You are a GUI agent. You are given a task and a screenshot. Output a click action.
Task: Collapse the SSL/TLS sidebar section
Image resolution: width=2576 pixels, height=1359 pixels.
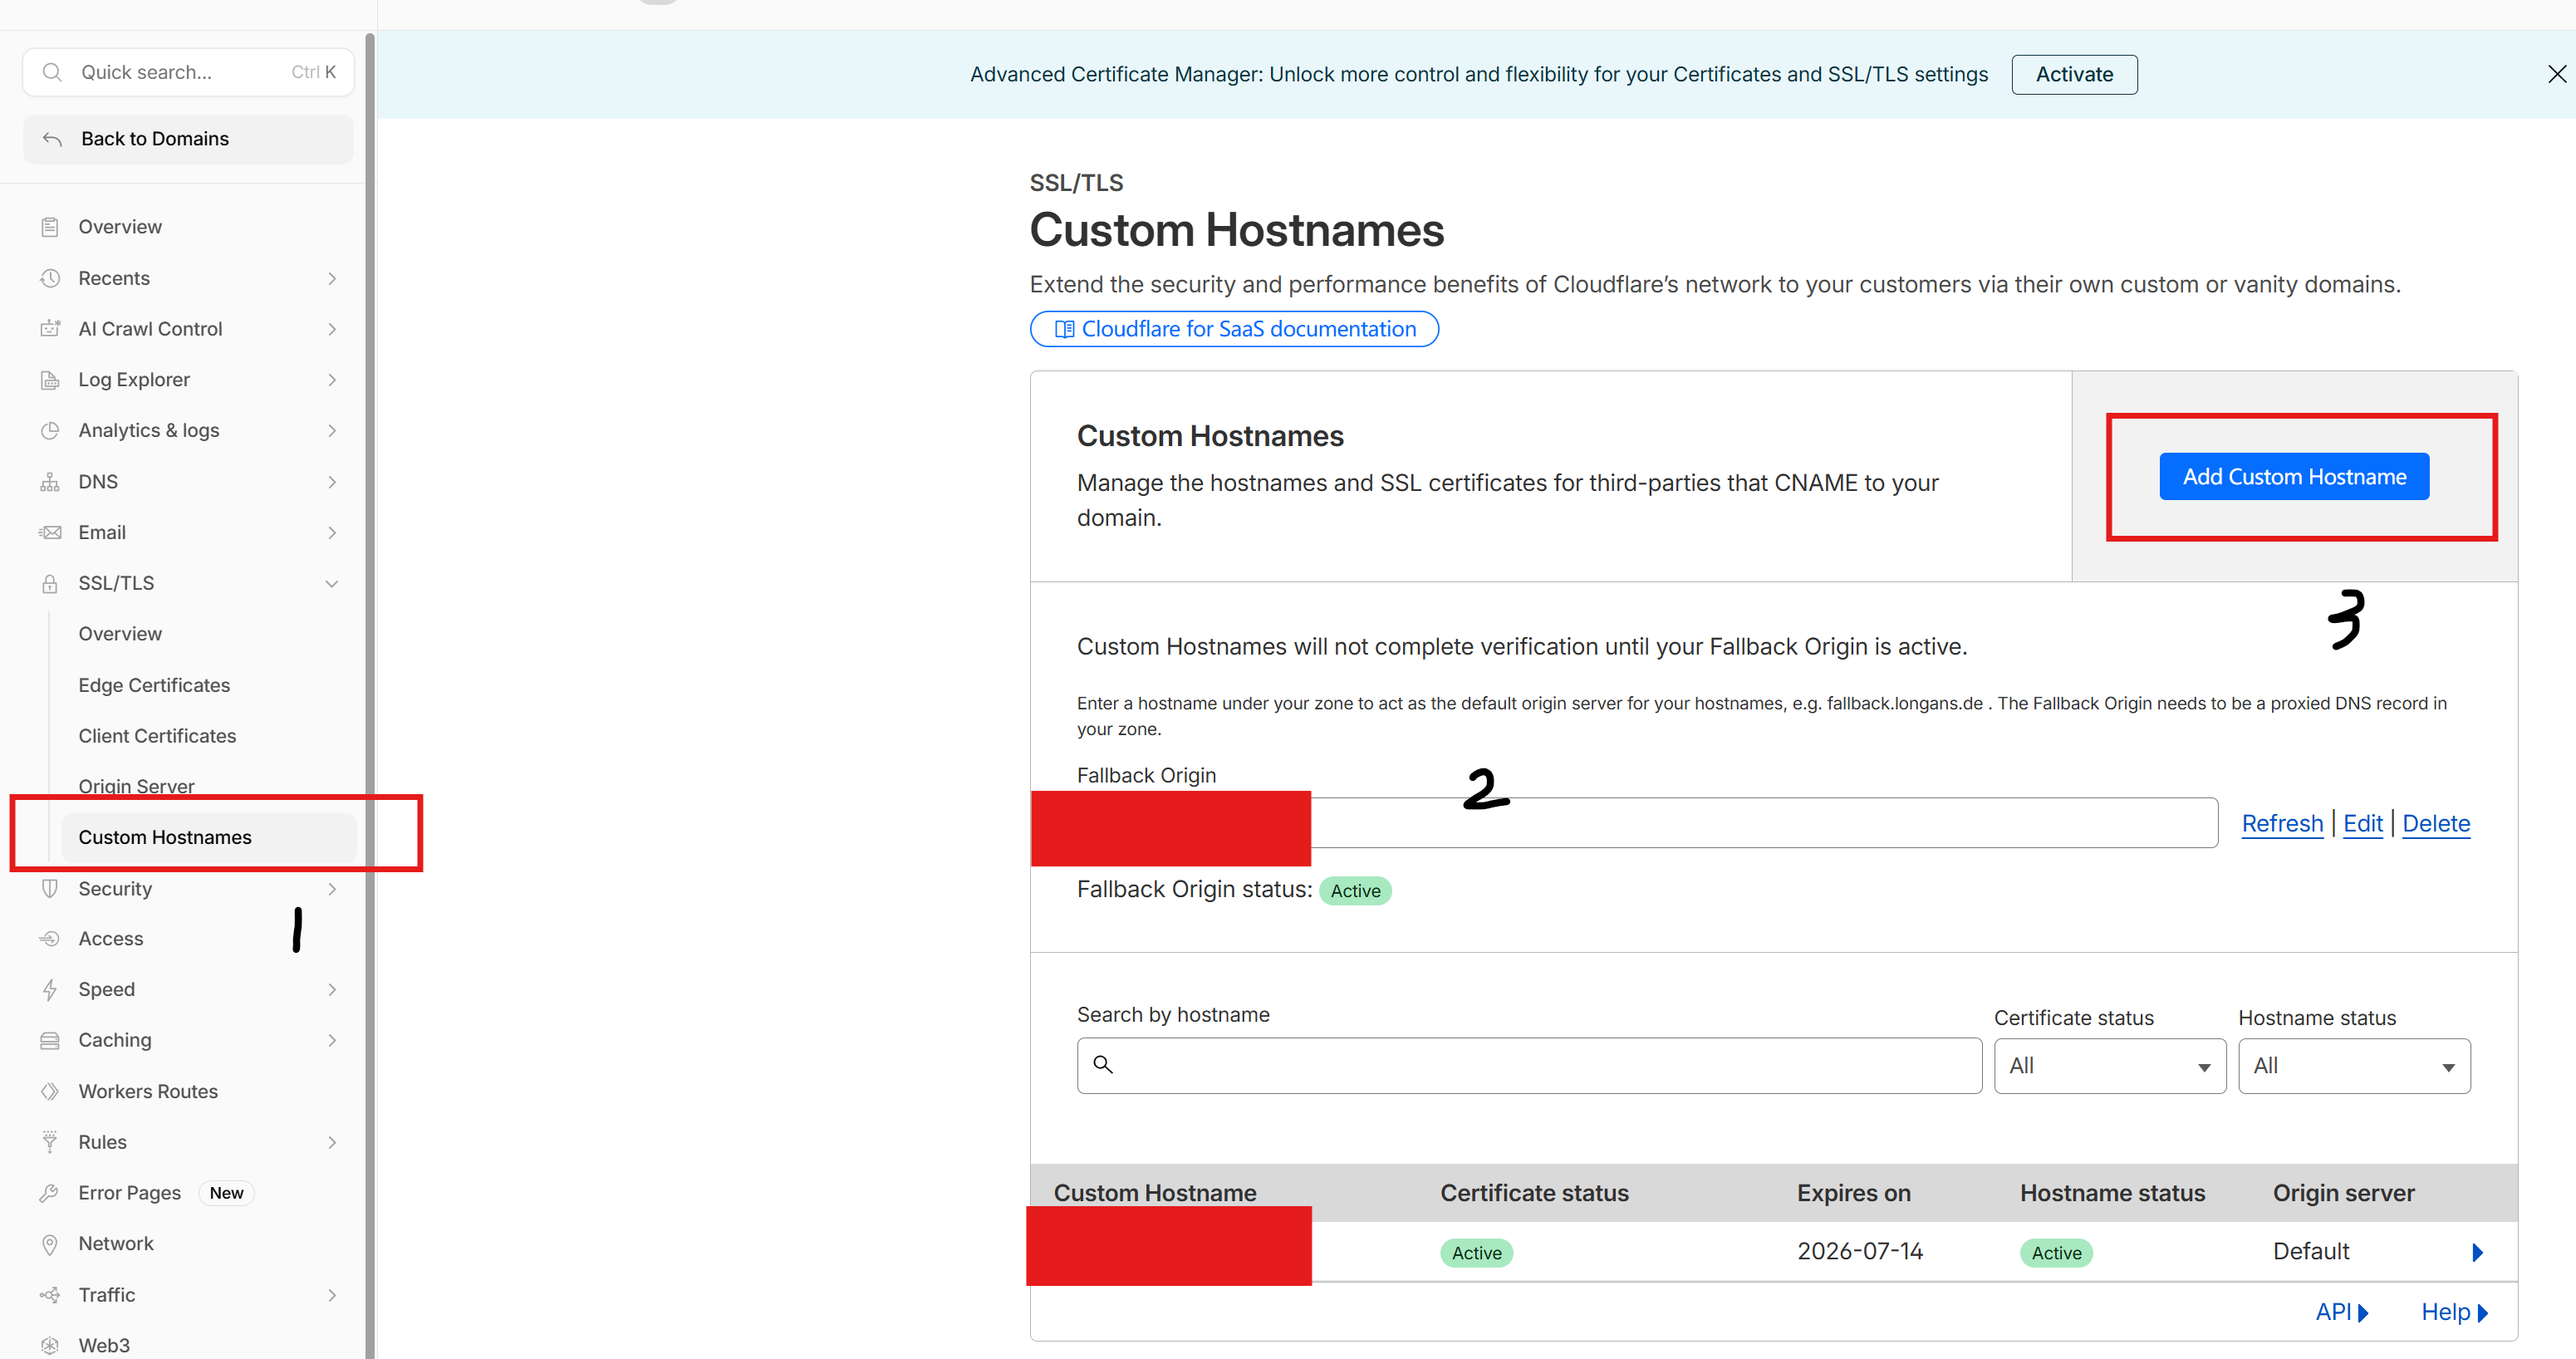tap(332, 584)
